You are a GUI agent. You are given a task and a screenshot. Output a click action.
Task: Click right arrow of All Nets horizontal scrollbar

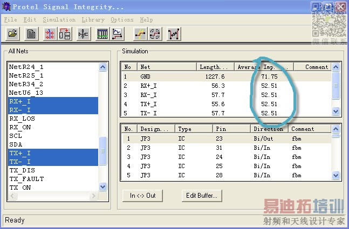pos(93,196)
